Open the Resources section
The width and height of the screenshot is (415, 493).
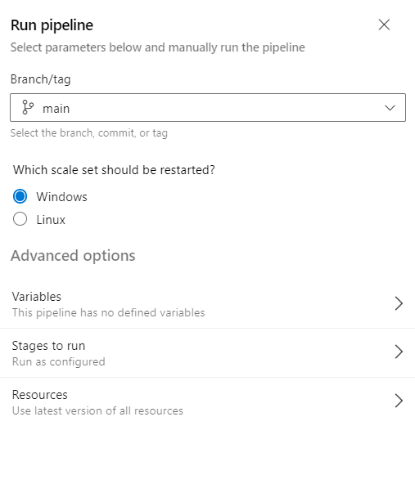(208, 401)
